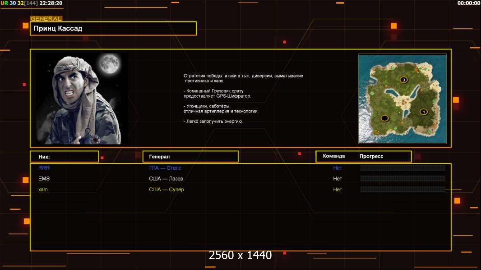
Task: Click США — Лазер general for EMS
Action: point(166,179)
